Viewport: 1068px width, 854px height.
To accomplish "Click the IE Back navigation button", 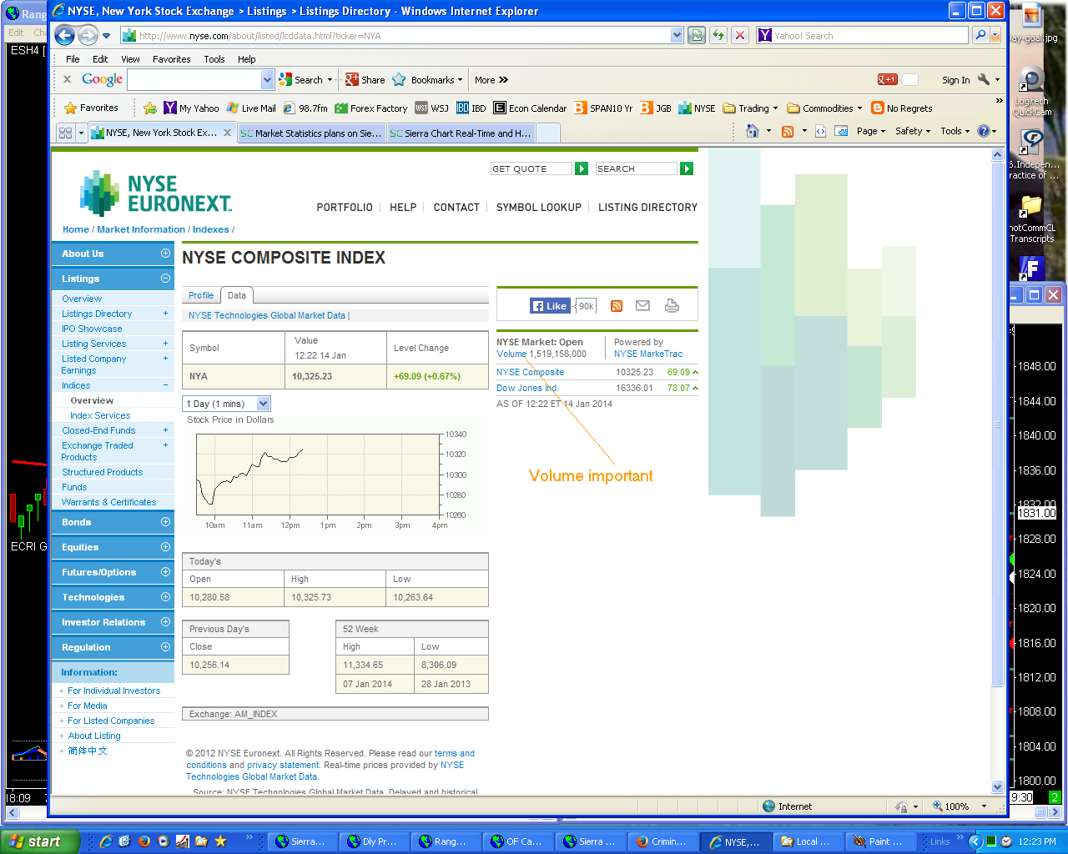I will (64, 35).
